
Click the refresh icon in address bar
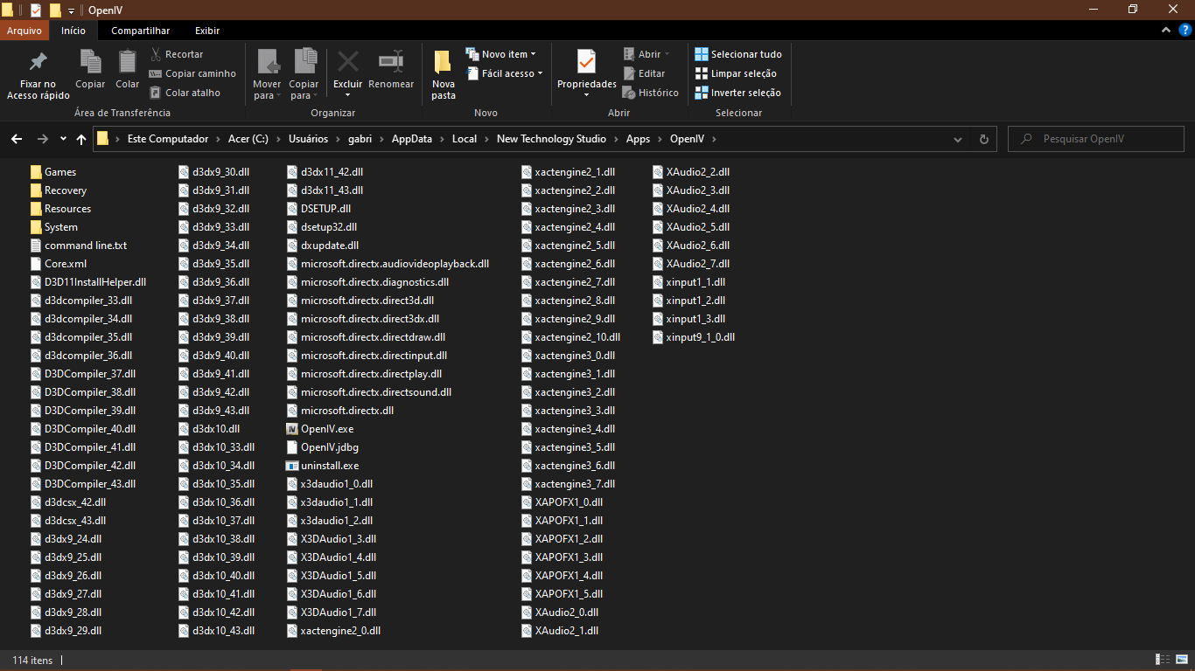click(x=983, y=139)
